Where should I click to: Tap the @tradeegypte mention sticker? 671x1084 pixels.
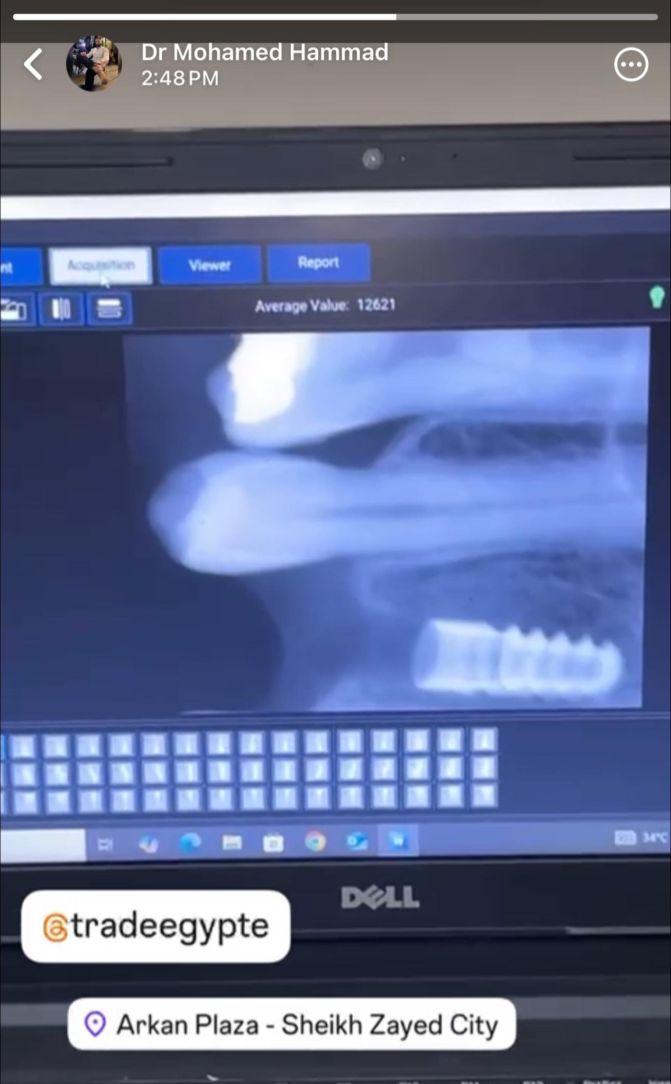[x=155, y=926]
